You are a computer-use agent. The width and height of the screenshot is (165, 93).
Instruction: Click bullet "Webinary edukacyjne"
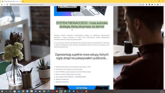[62, 82]
